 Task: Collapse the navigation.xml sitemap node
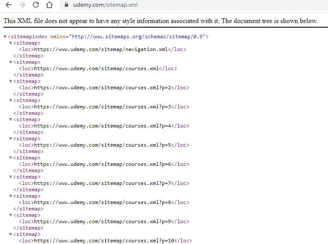pyautogui.click(x=11, y=43)
